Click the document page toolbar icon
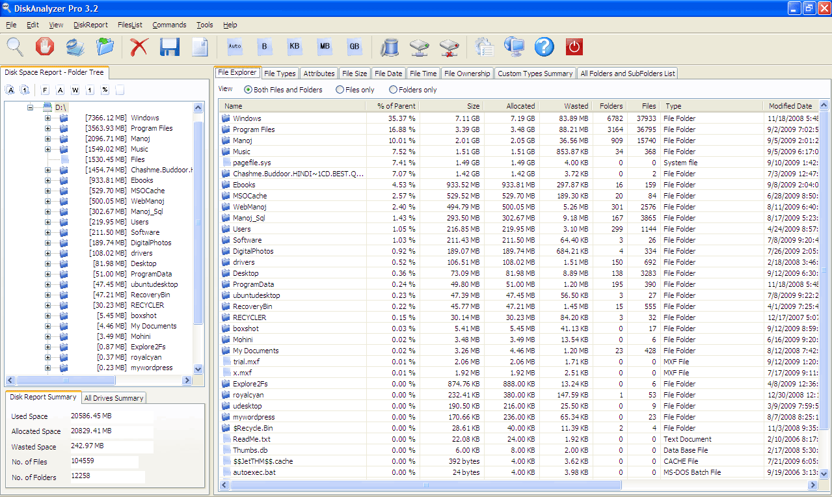 pyautogui.click(x=200, y=47)
